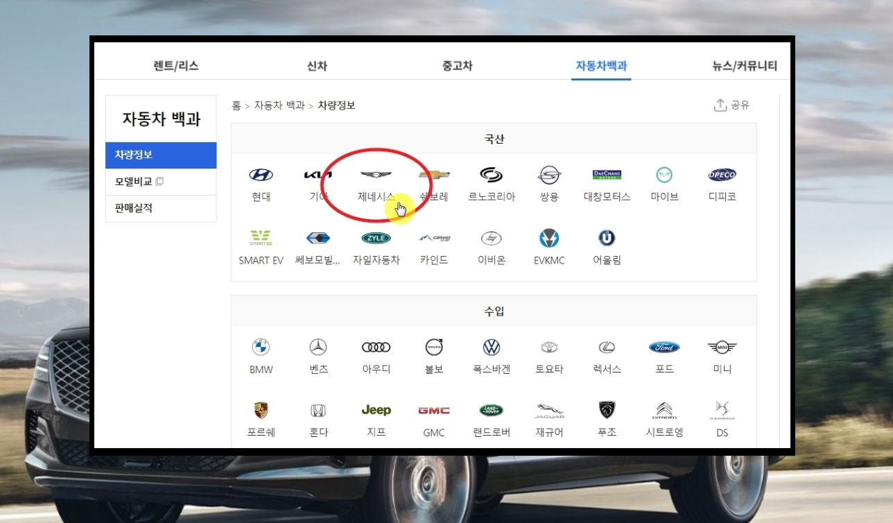Viewport: 893px width, 523px height.
Task: Click the 폭스바겐 brand name
Action: (492, 369)
